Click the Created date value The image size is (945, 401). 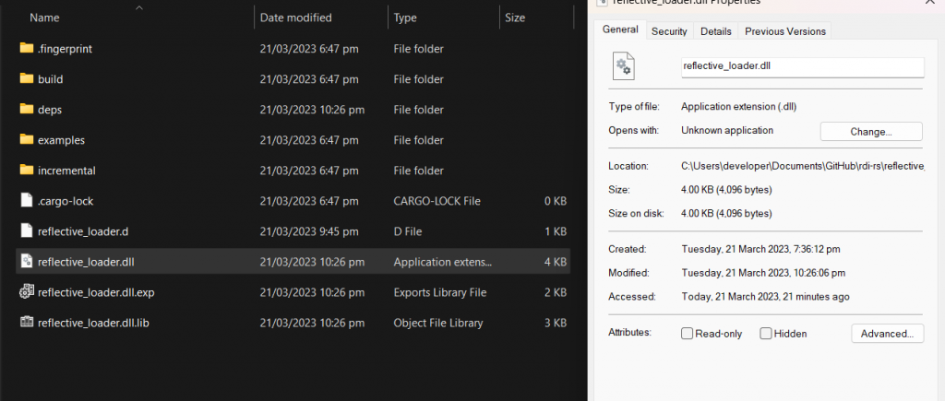(760, 249)
